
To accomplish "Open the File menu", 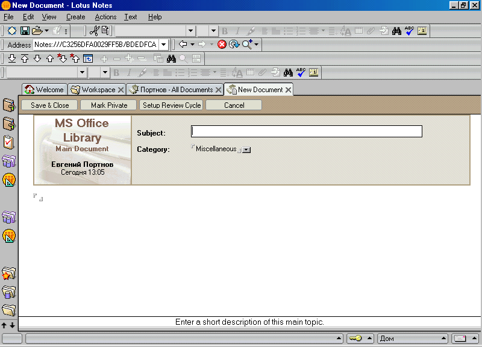I will pyautogui.click(x=8, y=17).
